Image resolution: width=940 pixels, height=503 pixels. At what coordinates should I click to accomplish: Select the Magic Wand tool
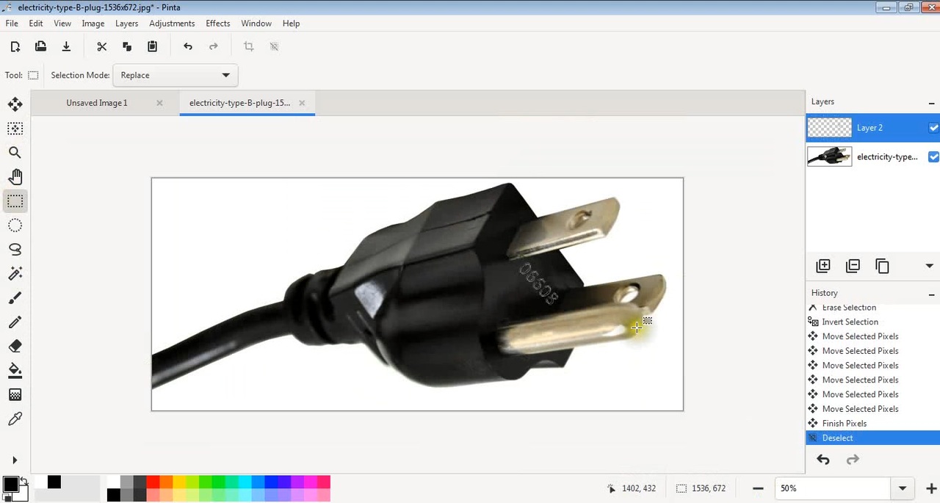click(15, 274)
